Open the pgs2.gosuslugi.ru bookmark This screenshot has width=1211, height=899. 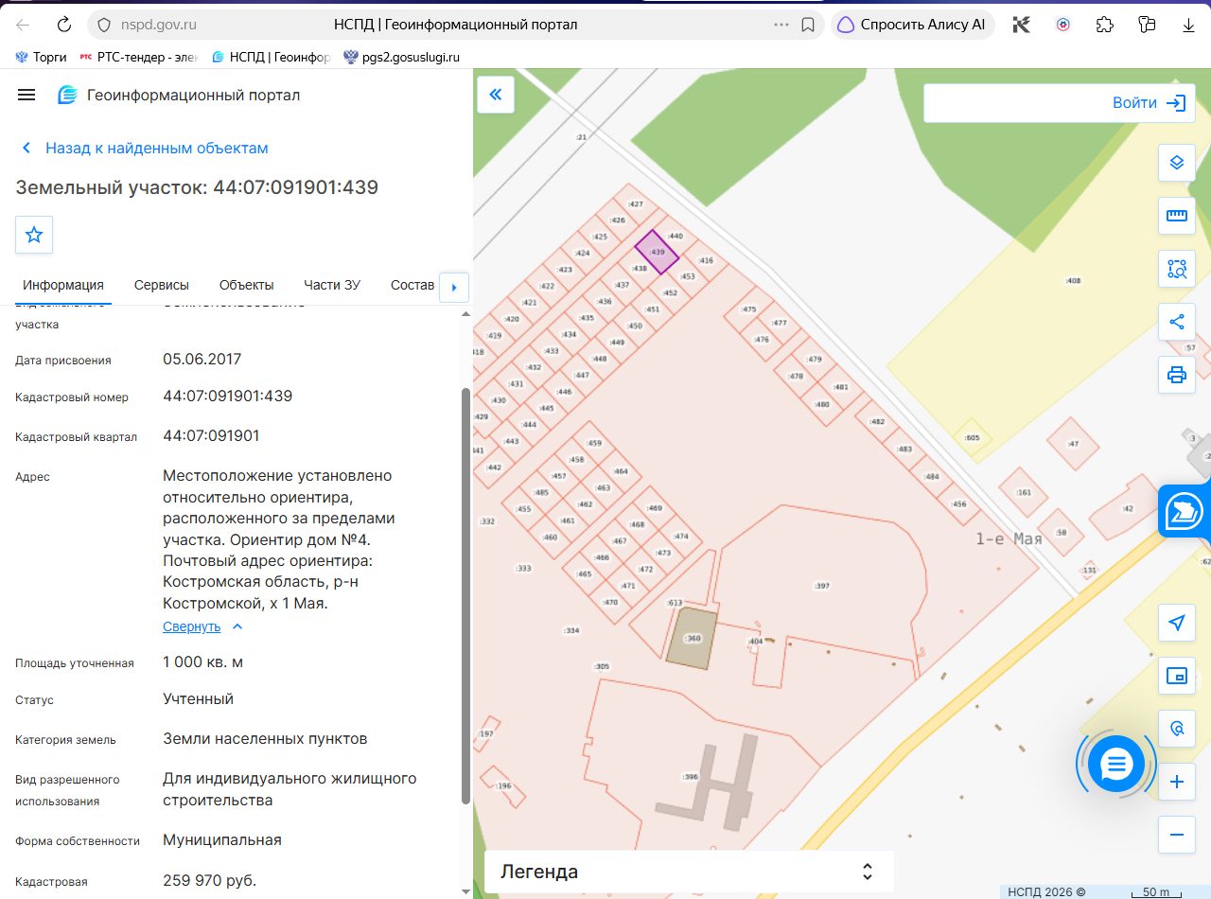(x=401, y=57)
